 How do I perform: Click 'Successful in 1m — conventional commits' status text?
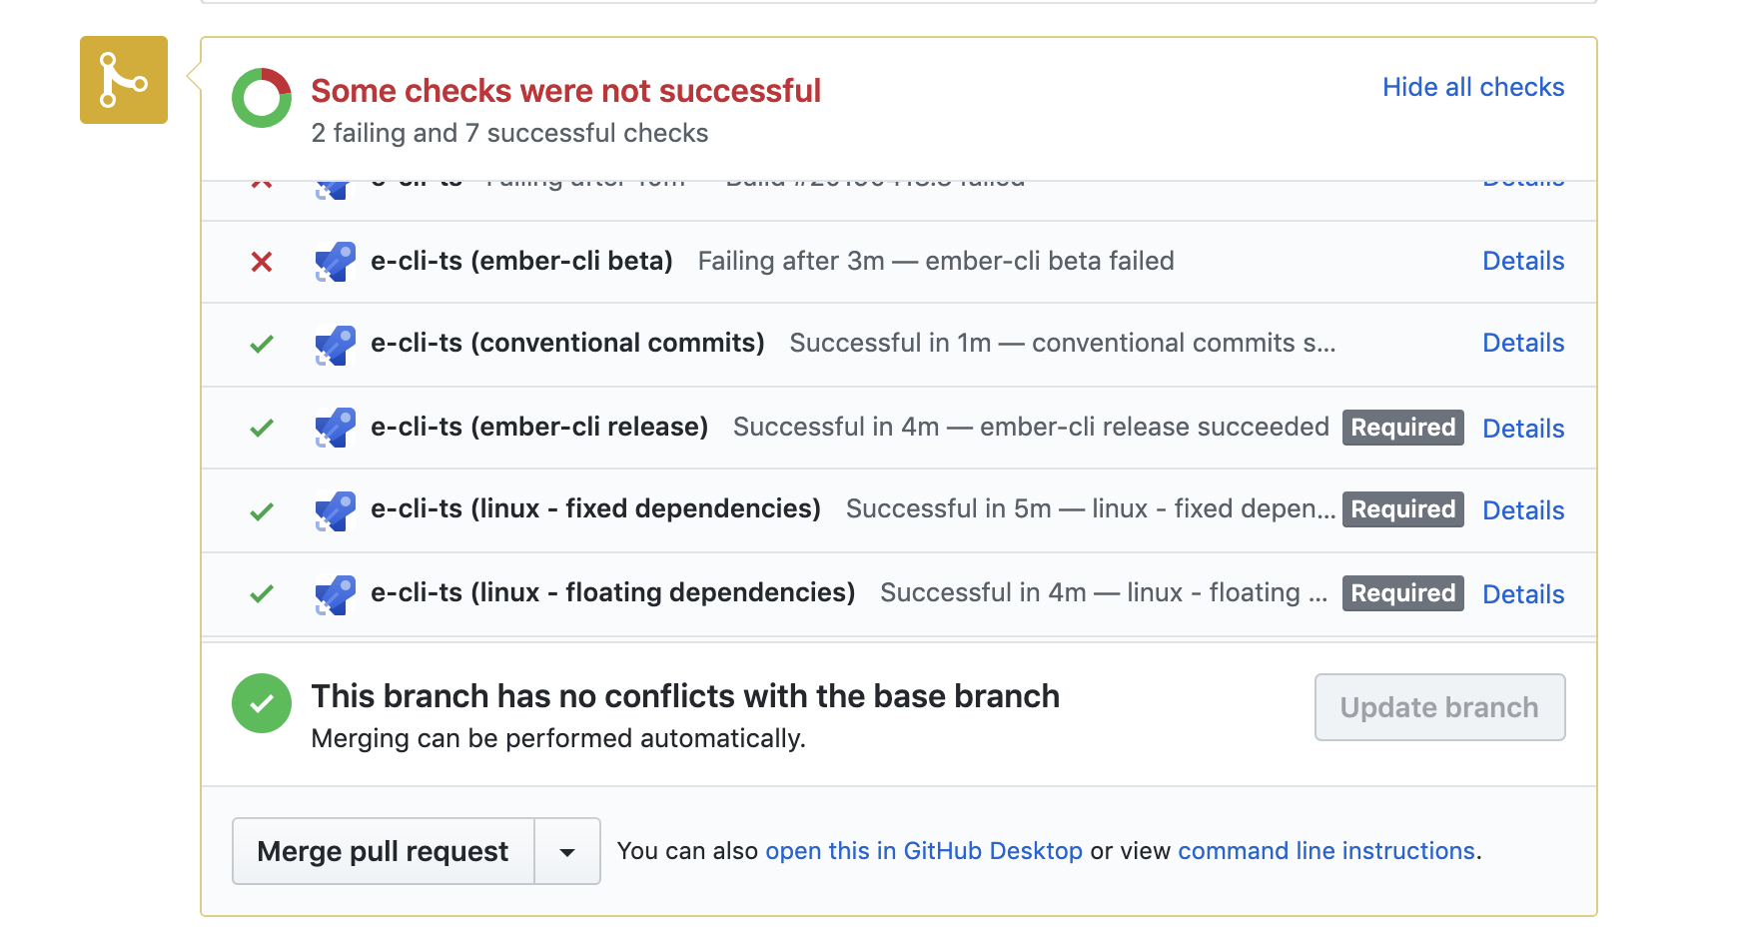(x=1062, y=343)
